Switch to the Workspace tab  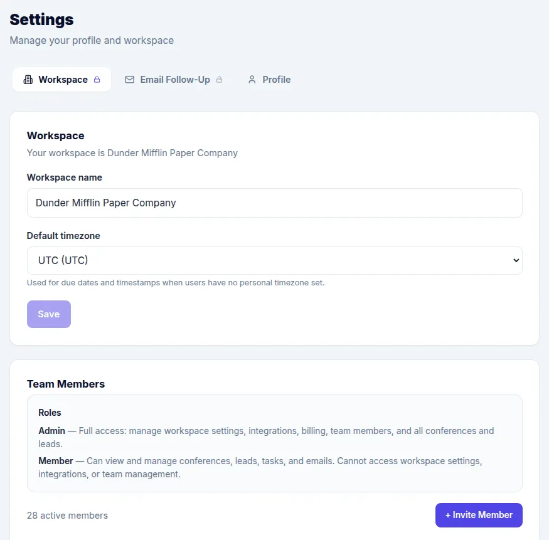tap(63, 80)
